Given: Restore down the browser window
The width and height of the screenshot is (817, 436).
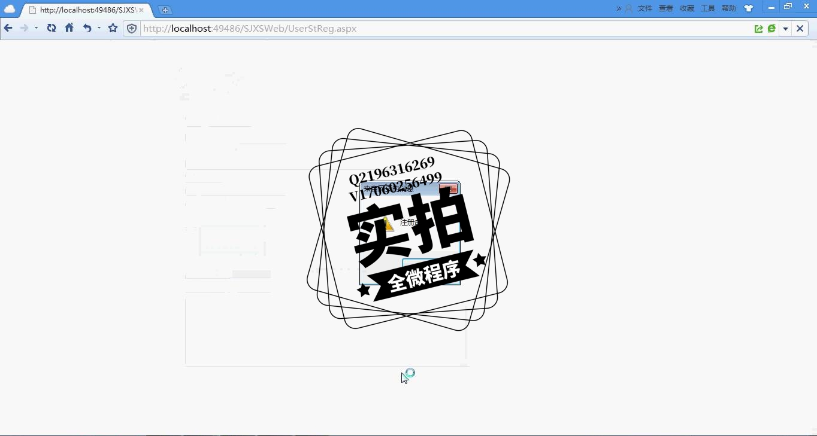Looking at the screenshot, I should point(788,7).
